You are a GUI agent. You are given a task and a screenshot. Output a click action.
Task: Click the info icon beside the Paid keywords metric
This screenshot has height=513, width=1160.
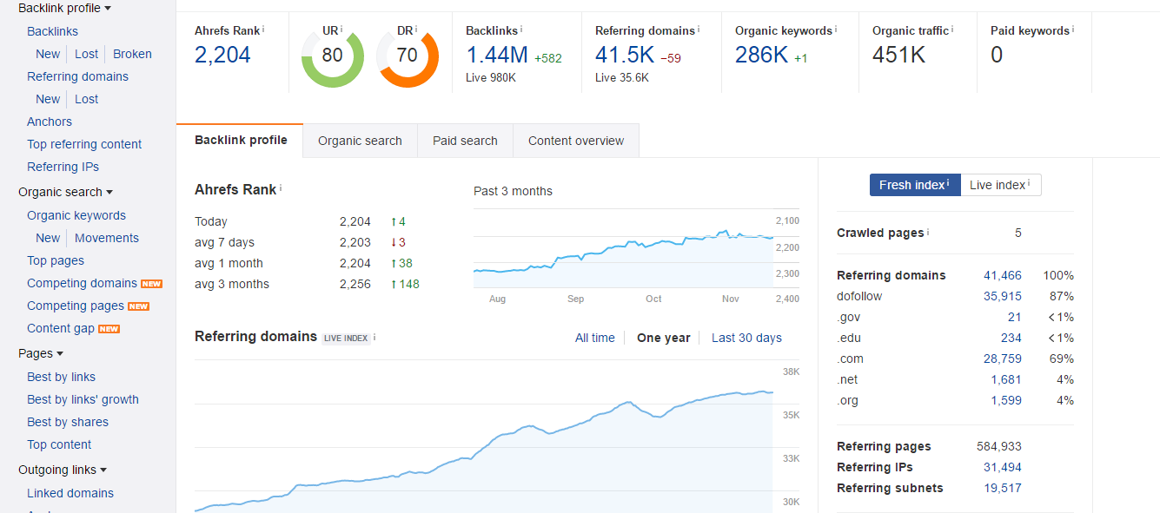tap(1073, 29)
